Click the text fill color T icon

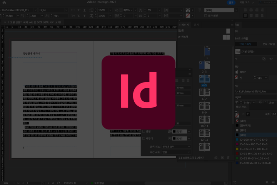188,10
